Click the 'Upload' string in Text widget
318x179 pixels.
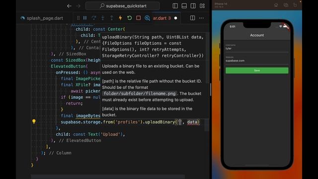click(110, 134)
